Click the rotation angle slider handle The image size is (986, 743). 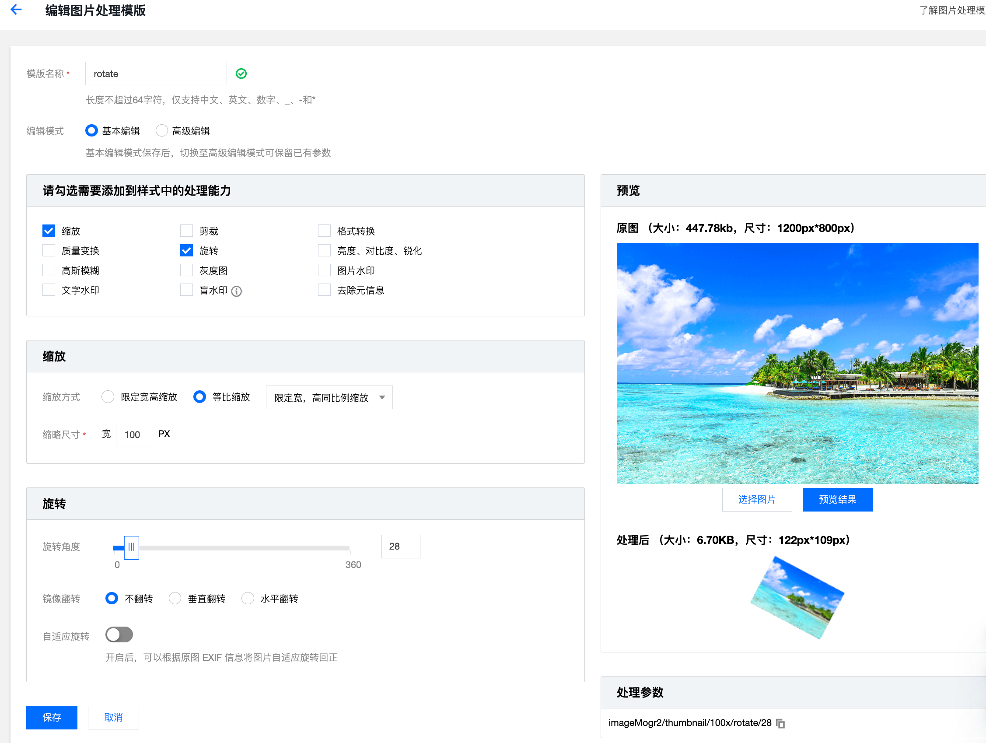pyautogui.click(x=132, y=547)
